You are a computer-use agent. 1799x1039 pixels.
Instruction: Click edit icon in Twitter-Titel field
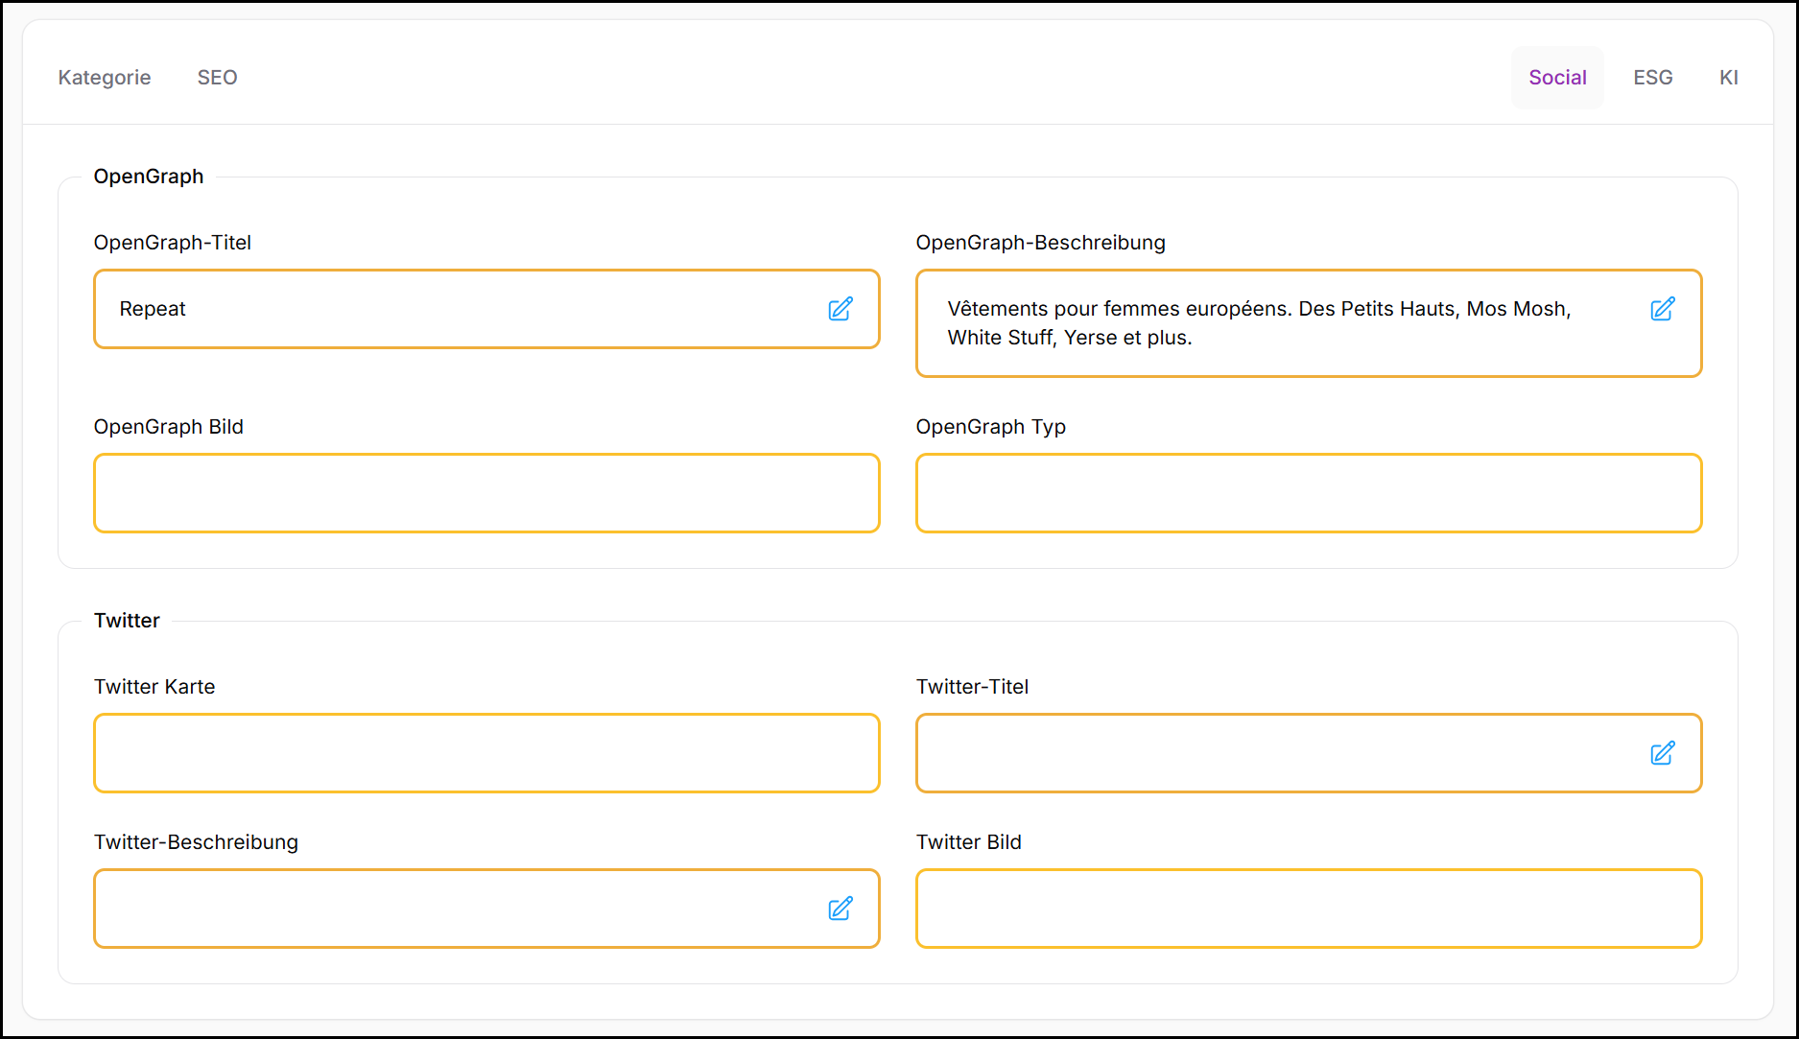tap(1663, 753)
